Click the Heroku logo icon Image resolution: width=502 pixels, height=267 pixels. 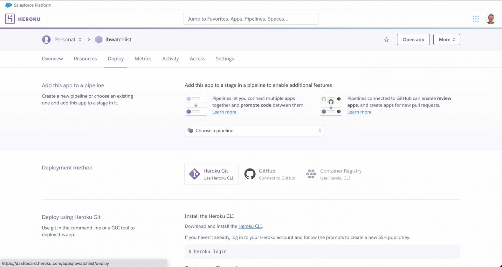[10, 19]
